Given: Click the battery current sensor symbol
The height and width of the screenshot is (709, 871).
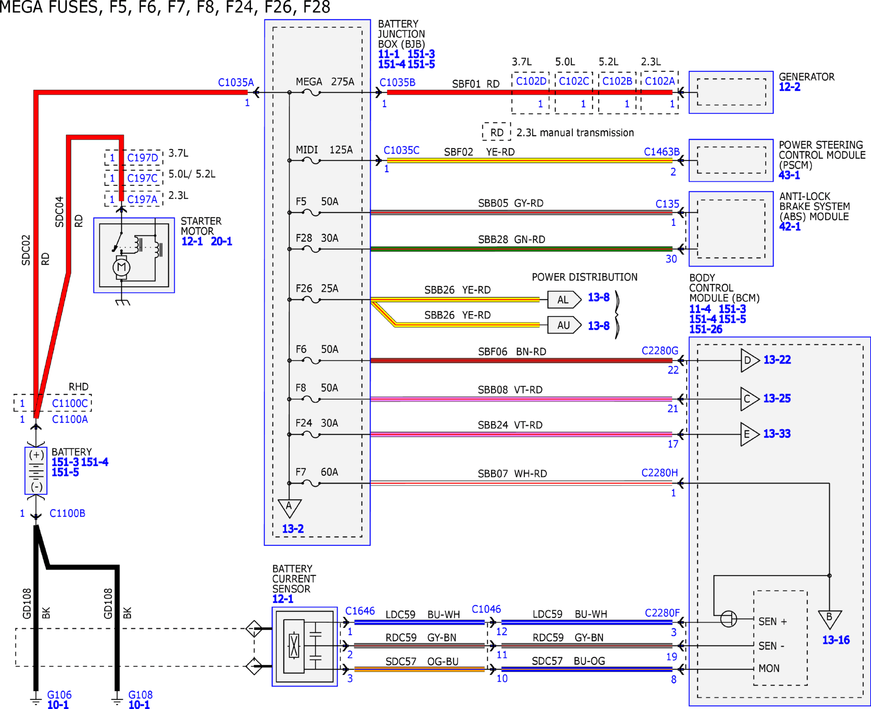Looking at the screenshot, I should pyautogui.click(x=305, y=646).
